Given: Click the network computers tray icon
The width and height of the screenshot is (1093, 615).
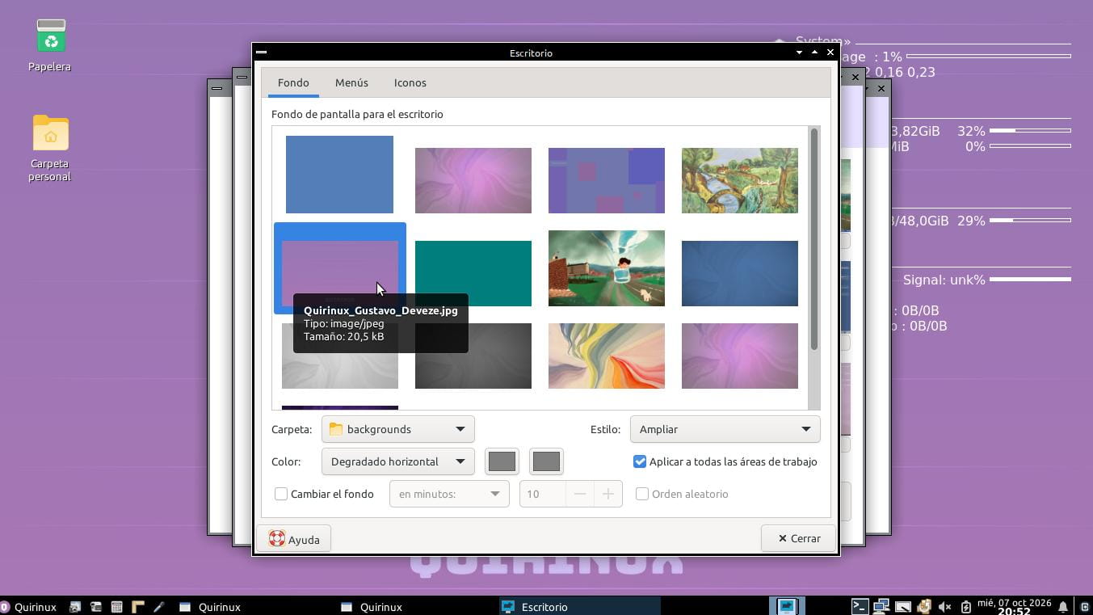Looking at the screenshot, I should pos(881,606).
